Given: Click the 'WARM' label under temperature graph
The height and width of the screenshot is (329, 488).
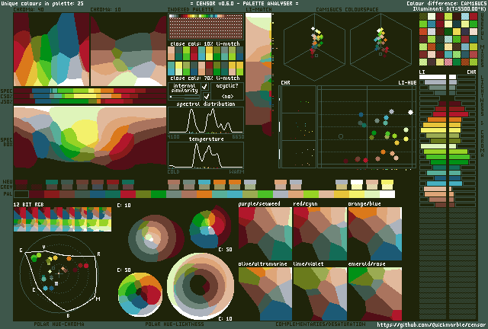Looking at the screenshot, I should 236,172.
